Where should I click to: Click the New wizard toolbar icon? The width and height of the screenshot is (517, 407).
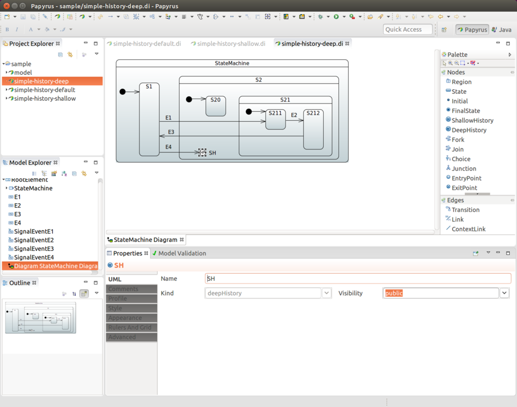click(7, 17)
